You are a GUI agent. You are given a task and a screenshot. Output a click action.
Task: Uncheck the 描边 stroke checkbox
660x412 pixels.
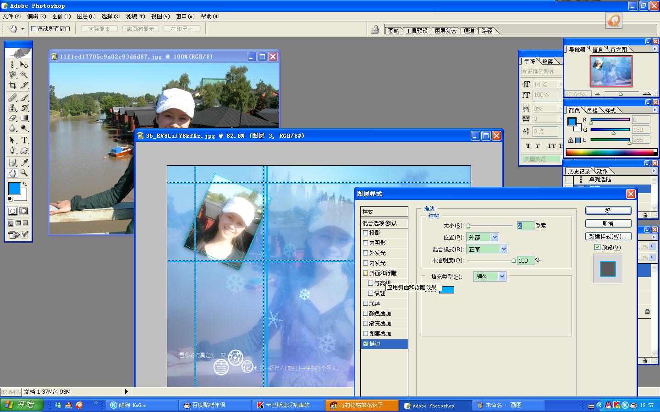coord(366,343)
